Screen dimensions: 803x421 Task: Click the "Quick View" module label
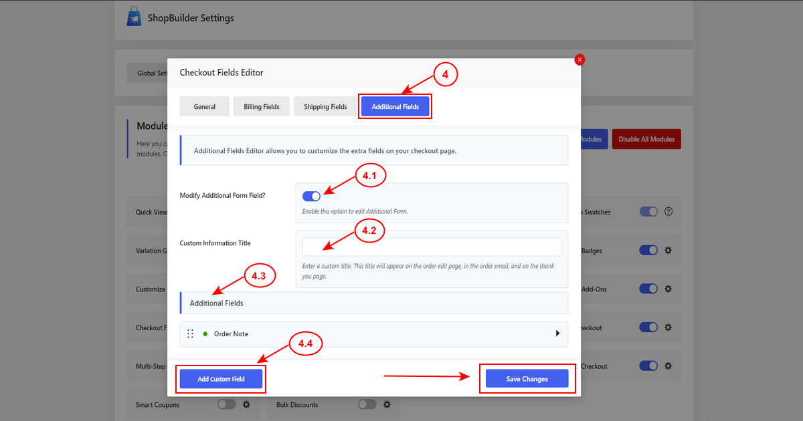pyautogui.click(x=151, y=212)
